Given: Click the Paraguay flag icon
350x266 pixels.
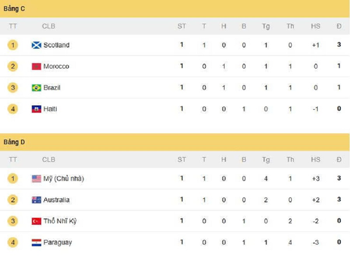Looking at the screenshot, I should 36,243.
